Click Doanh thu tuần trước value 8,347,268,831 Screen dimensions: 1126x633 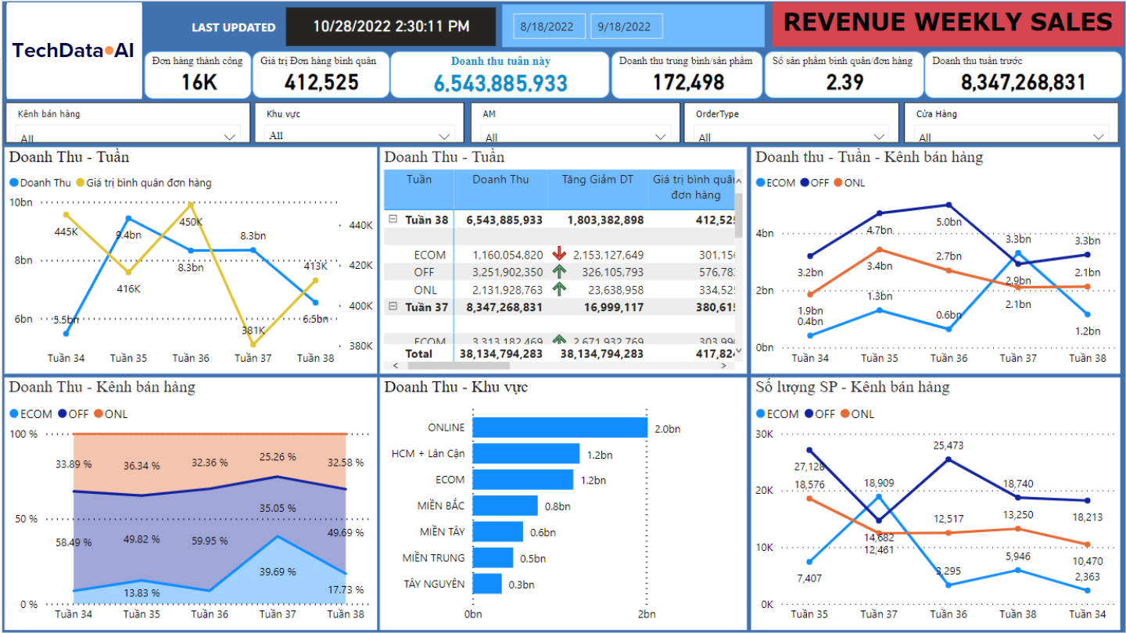click(x=1023, y=82)
